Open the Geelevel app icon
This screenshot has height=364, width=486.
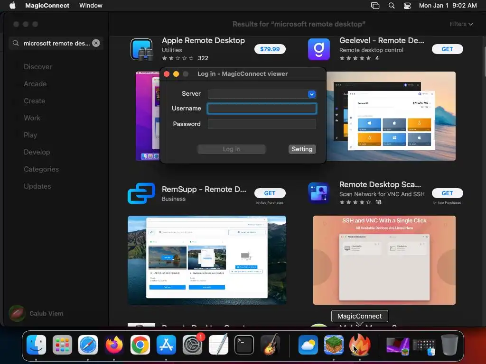[x=319, y=49]
